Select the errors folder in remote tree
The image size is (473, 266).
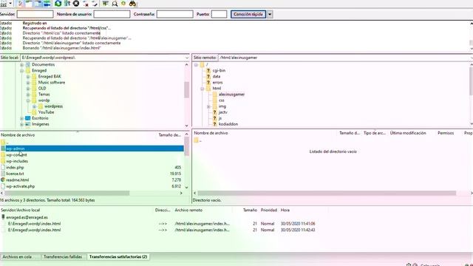pos(217,82)
